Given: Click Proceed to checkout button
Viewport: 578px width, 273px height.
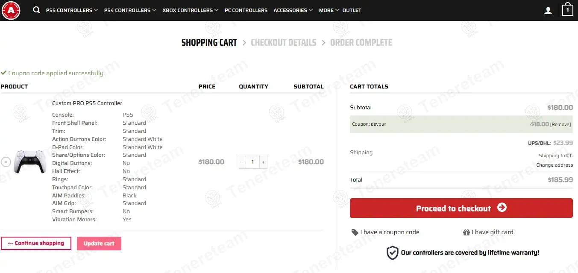Looking at the screenshot, I should point(461,208).
